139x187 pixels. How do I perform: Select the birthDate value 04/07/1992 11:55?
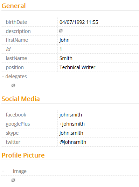(x=79, y=22)
